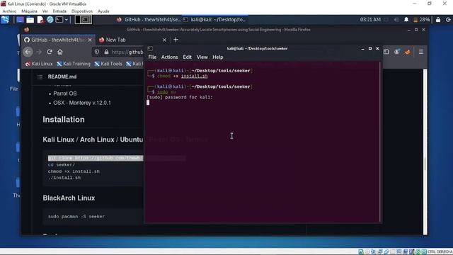Click the BlackArch Linux heading
The image size is (453, 255).
tap(69, 198)
